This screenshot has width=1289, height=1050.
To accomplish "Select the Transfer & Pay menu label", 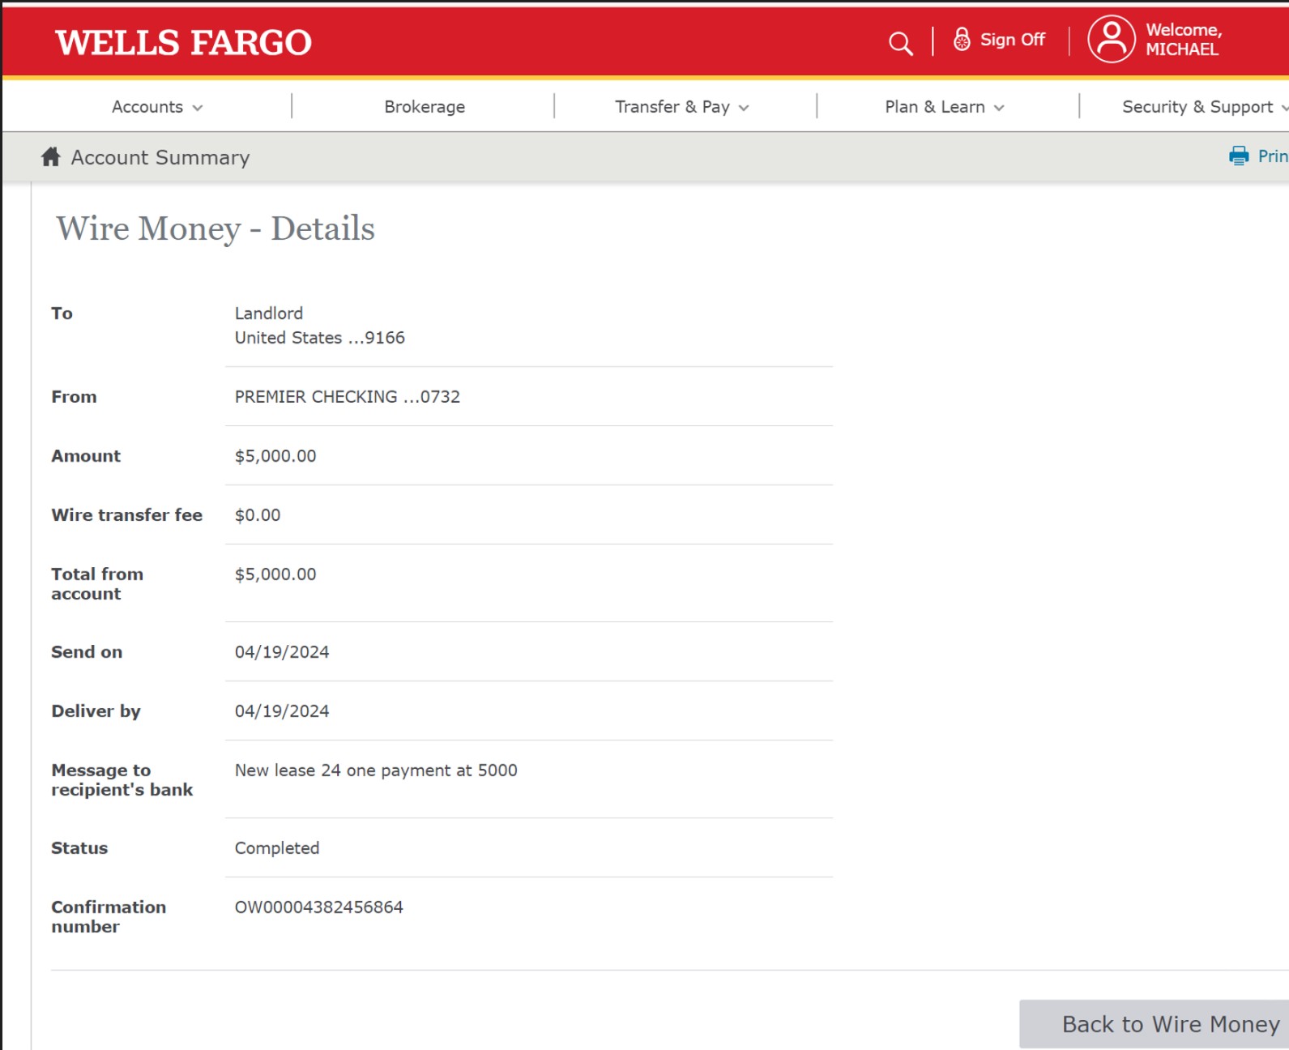I will (x=672, y=107).
